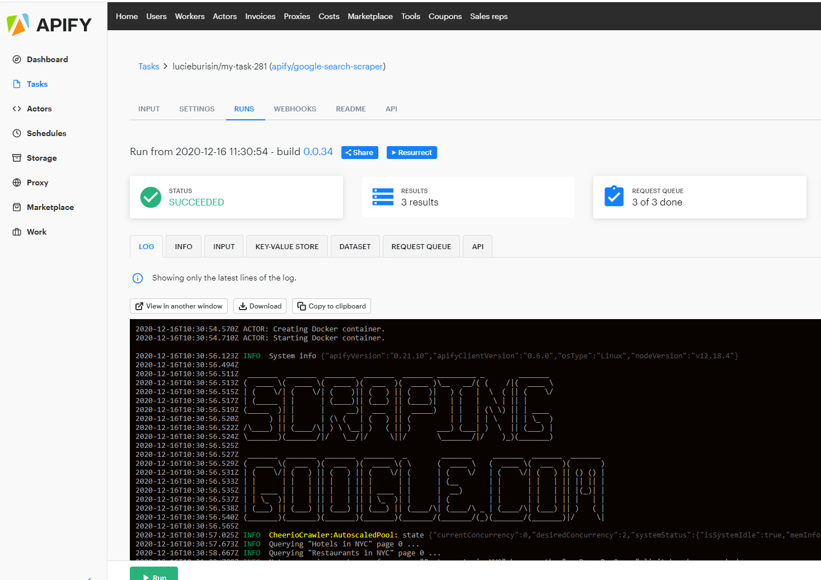
Task: Click the SUCCEEDED status card
Action: click(236, 197)
